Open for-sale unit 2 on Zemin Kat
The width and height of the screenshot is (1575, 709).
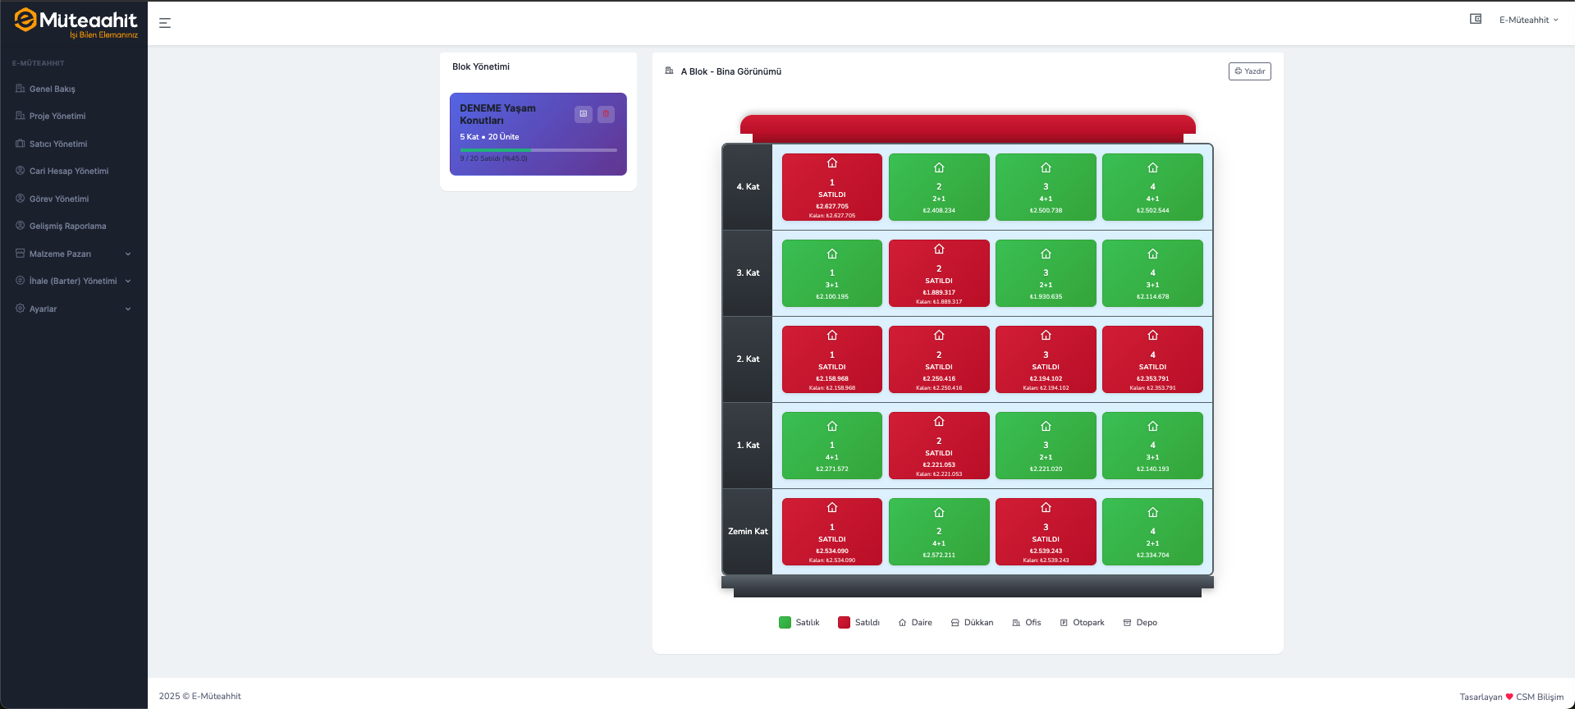[x=939, y=532]
